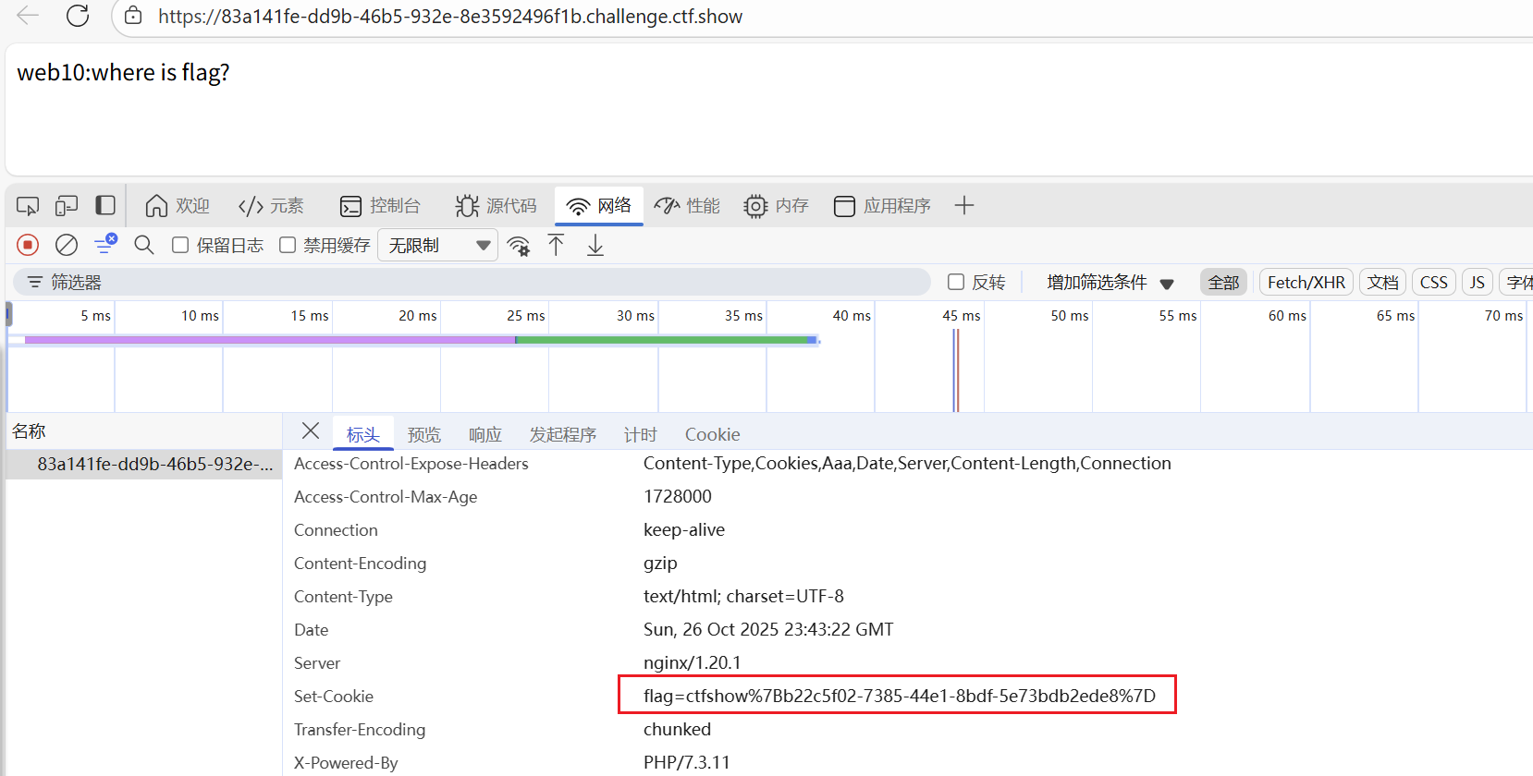Click the import HAR upload arrow icon

pos(556,245)
